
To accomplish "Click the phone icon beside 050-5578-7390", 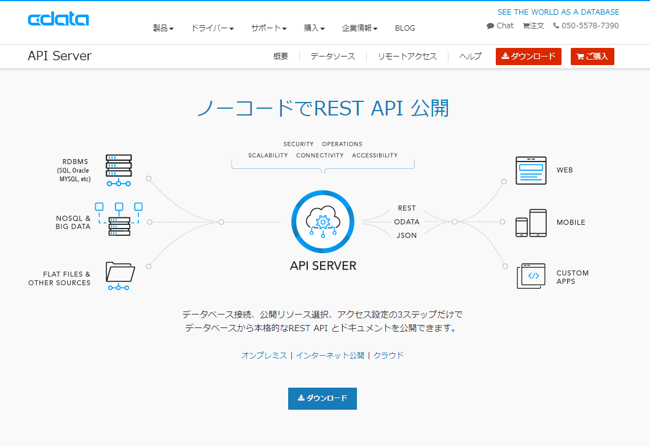I will click(557, 26).
